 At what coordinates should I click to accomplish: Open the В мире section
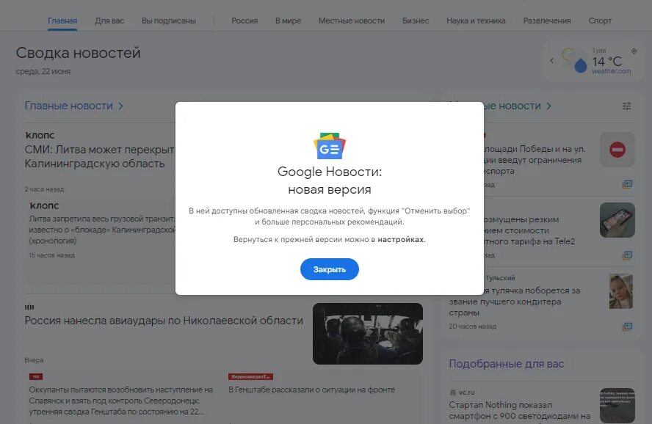tap(288, 21)
